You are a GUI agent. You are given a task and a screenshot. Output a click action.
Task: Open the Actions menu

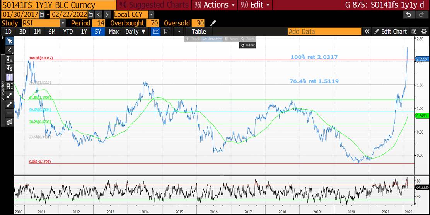tap(214, 5)
